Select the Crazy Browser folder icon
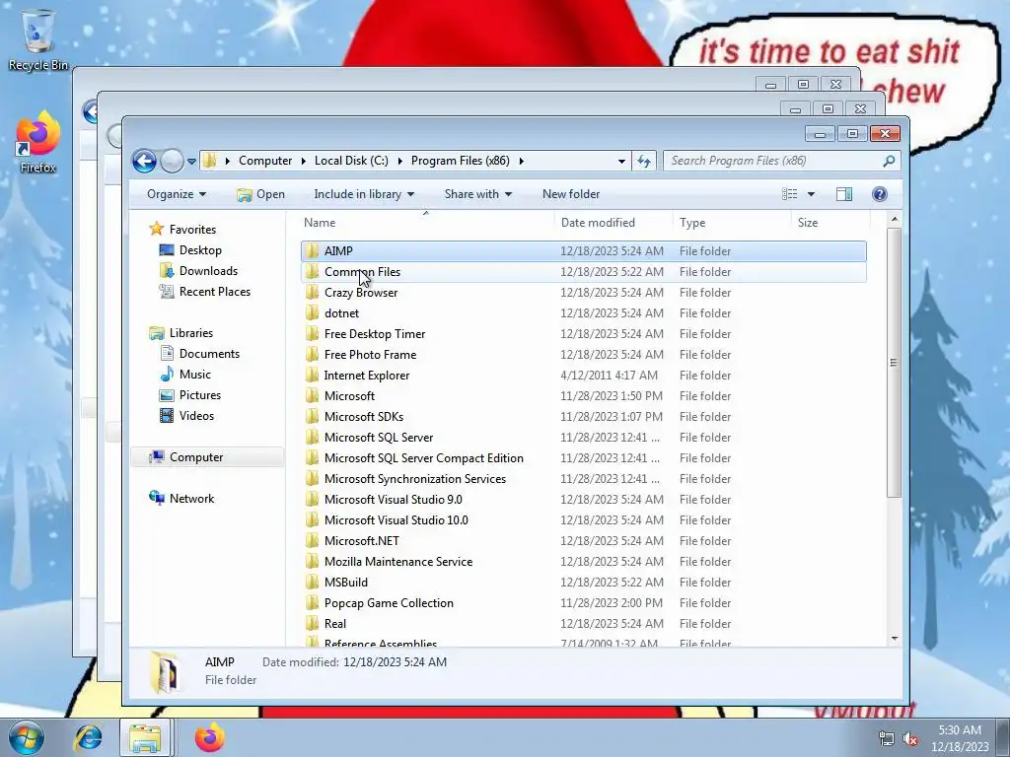The image size is (1010, 757). pyautogui.click(x=312, y=292)
